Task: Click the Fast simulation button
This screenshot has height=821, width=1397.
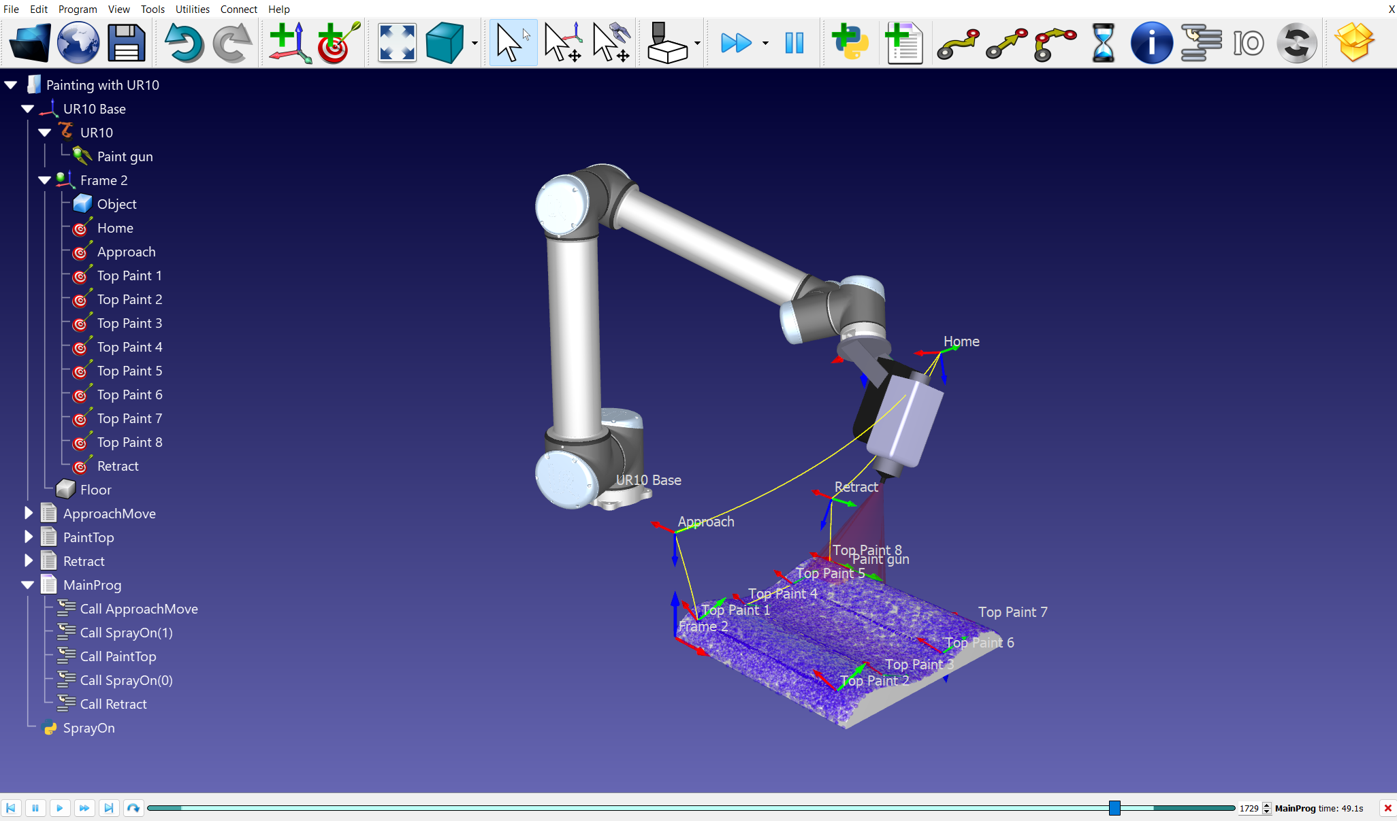Action: click(x=736, y=43)
